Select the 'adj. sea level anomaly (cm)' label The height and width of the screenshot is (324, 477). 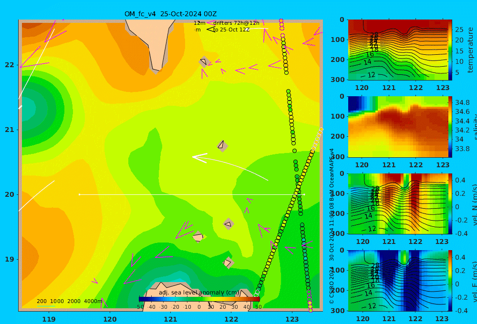[x=199, y=293]
